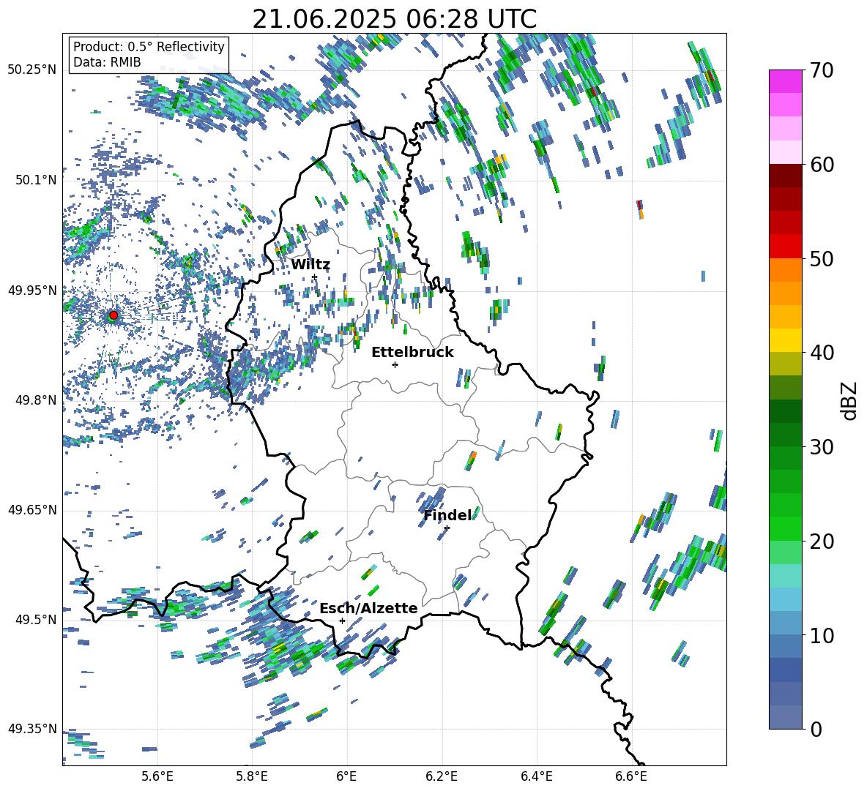867x791 pixels.
Task: Pick the dark blue band near 5 dBZ
Action: click(786, 670)
